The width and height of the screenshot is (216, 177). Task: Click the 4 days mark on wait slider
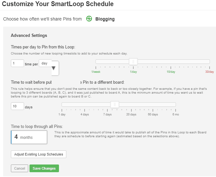(x=85, y=114)
